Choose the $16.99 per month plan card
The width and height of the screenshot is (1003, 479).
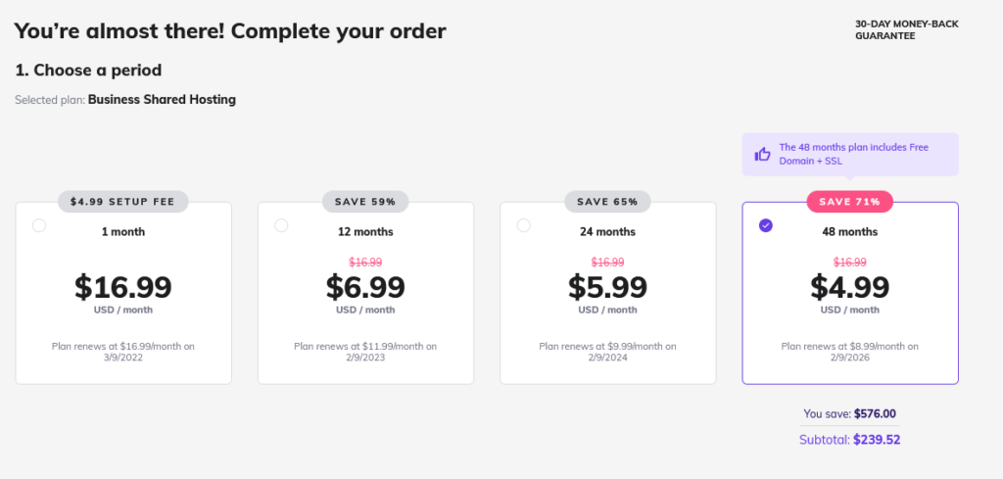click(123, 293)
